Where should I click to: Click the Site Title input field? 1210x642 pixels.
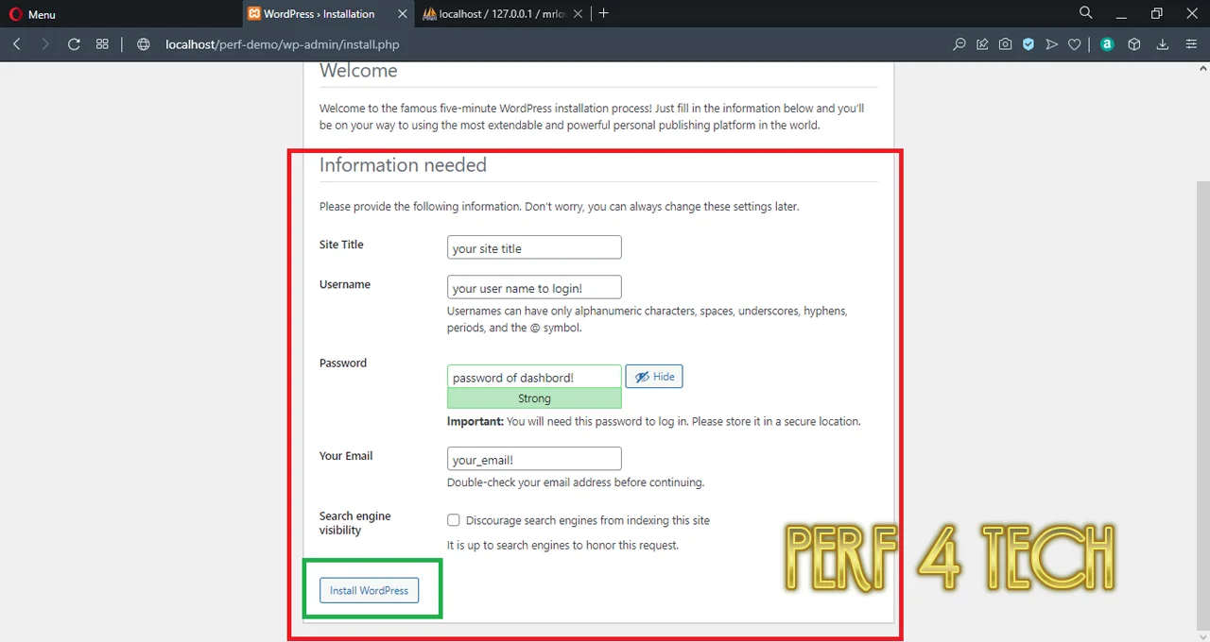(534, 247)
